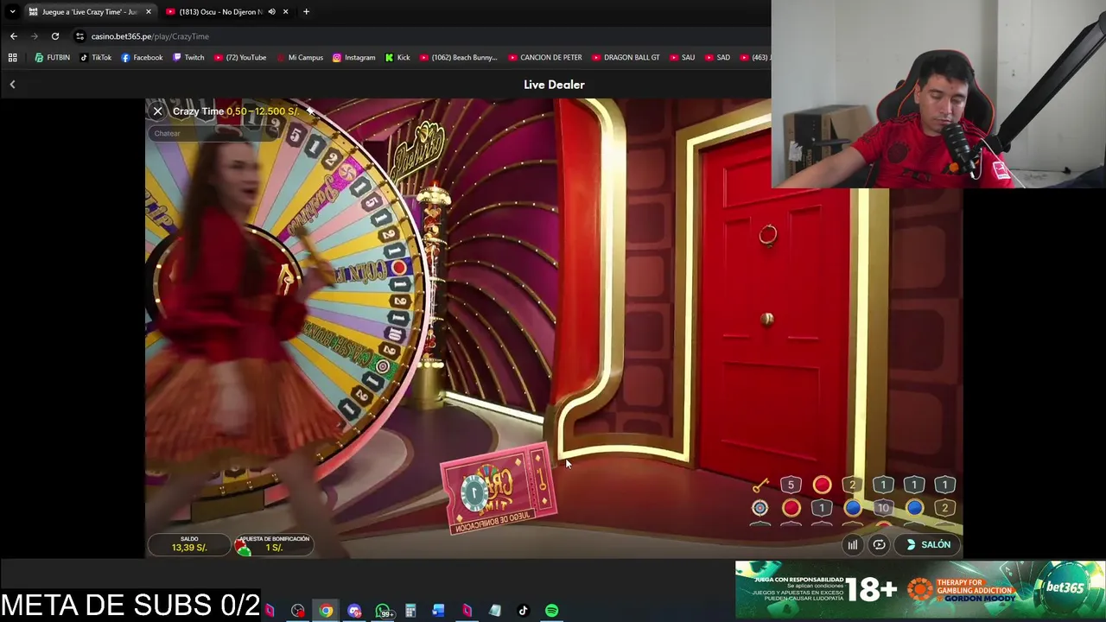Open Discord from the taskbar
Viewport: 1106px width, 622px height.
click(x=354, y=611)
